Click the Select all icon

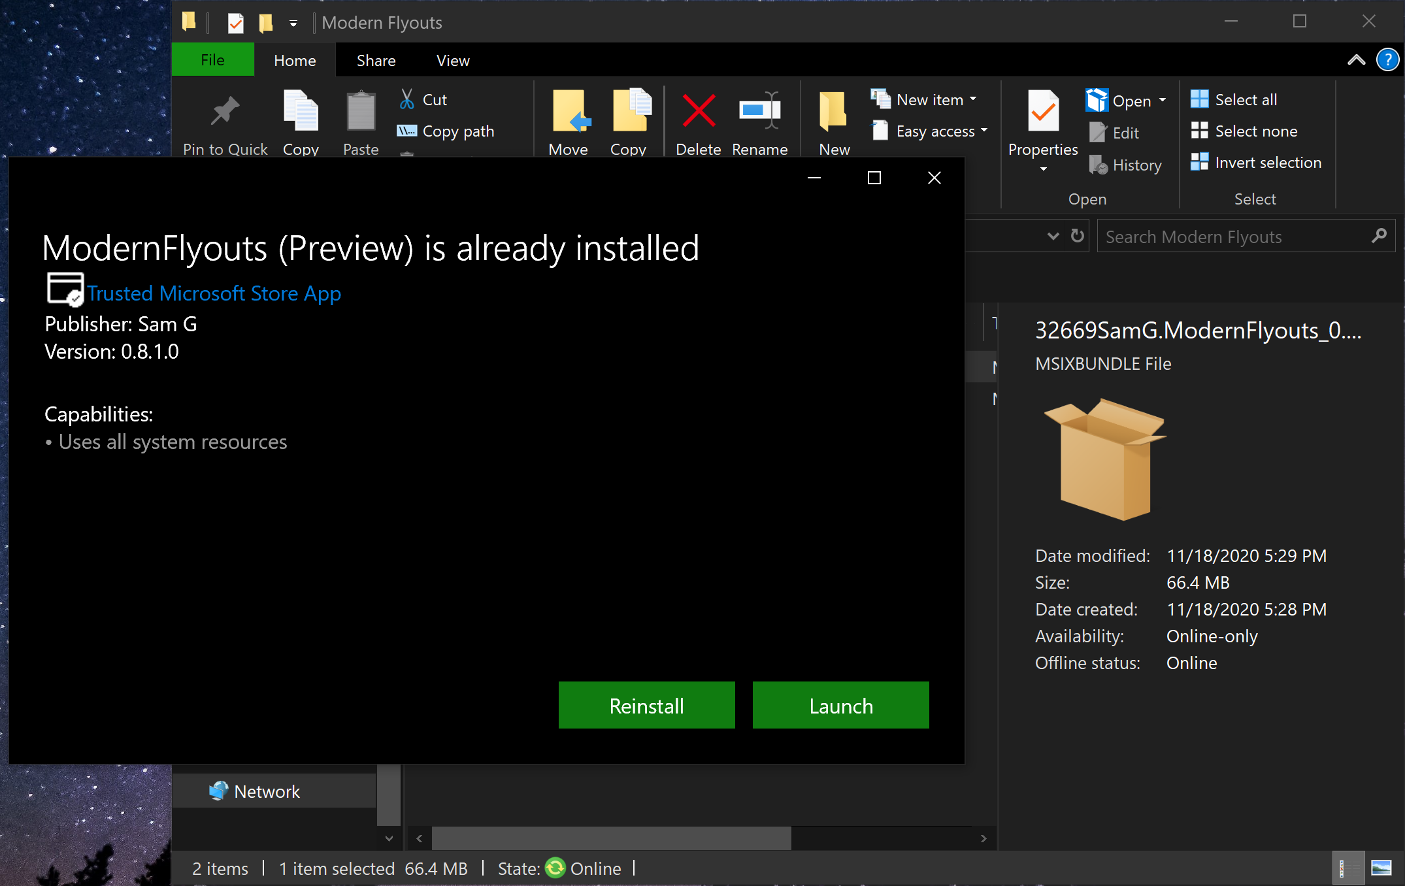tap(1199, 99)
